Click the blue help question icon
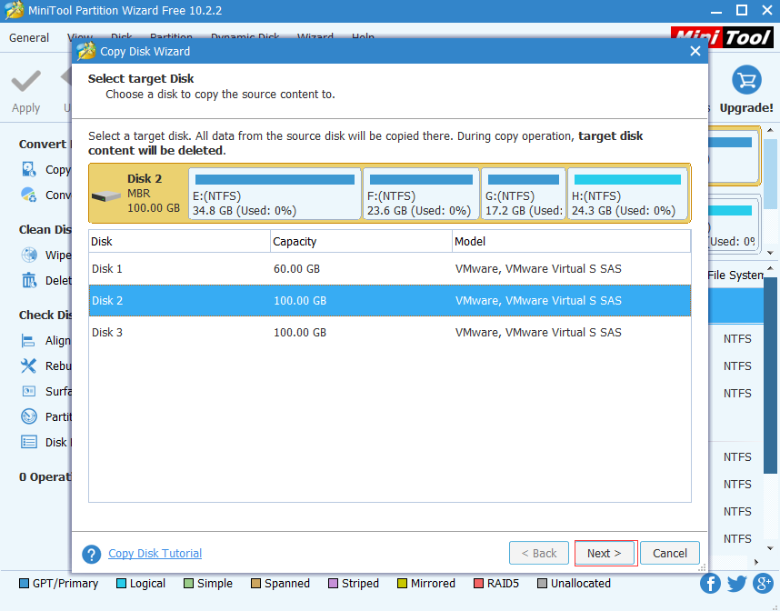Screen dimensions: 780x611 [92, 554]
